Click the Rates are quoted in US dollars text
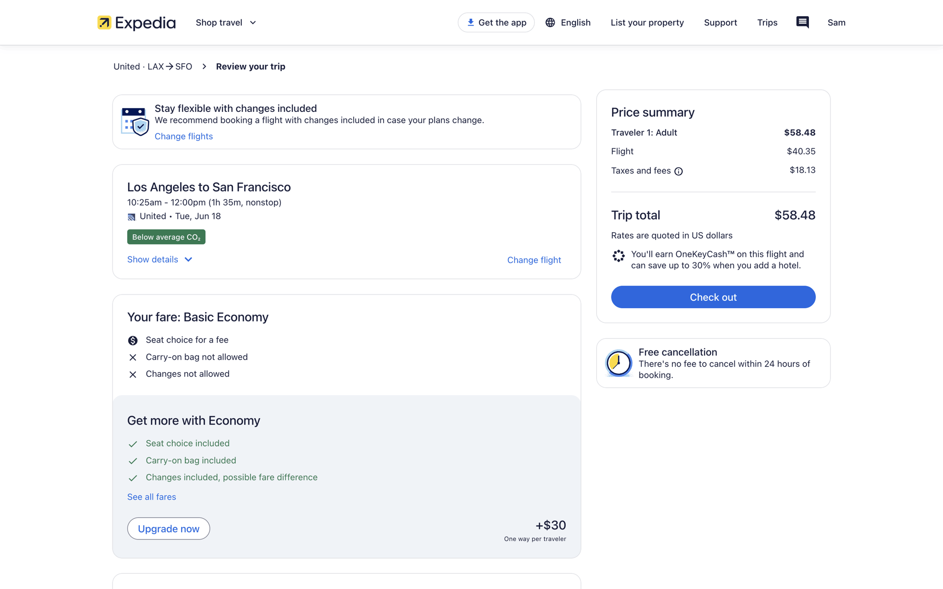 coord(672,236)
